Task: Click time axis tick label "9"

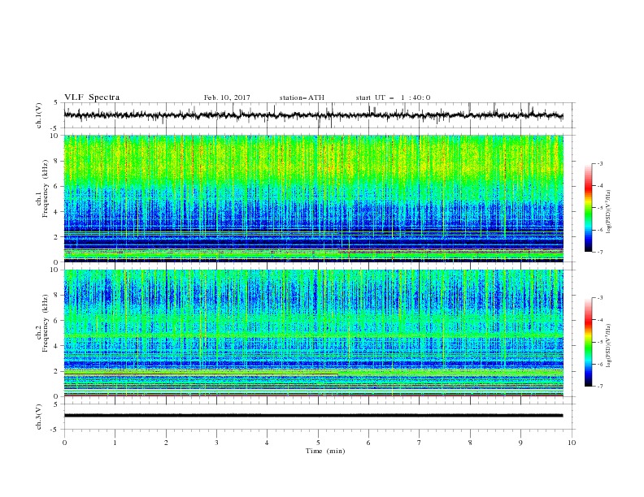Action: pos(520,443)
